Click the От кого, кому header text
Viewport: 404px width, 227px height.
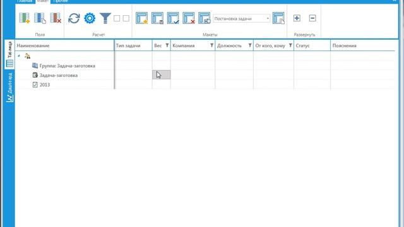[270, 45]
